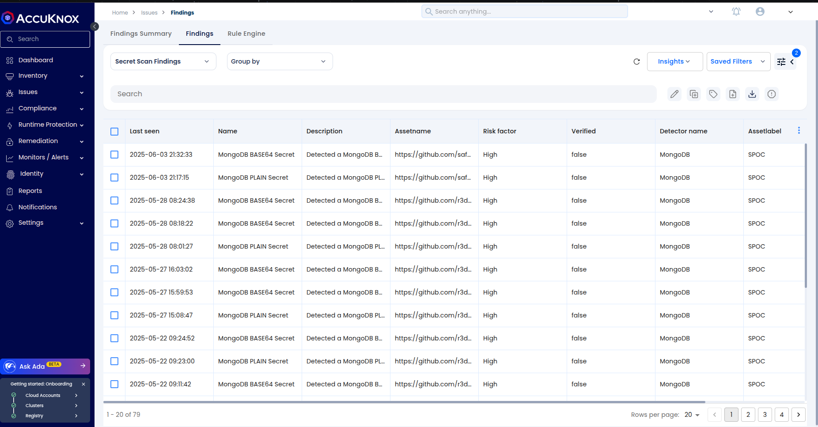
Task: Open Notifications in the sidebar
Action: tap(38, 207)
